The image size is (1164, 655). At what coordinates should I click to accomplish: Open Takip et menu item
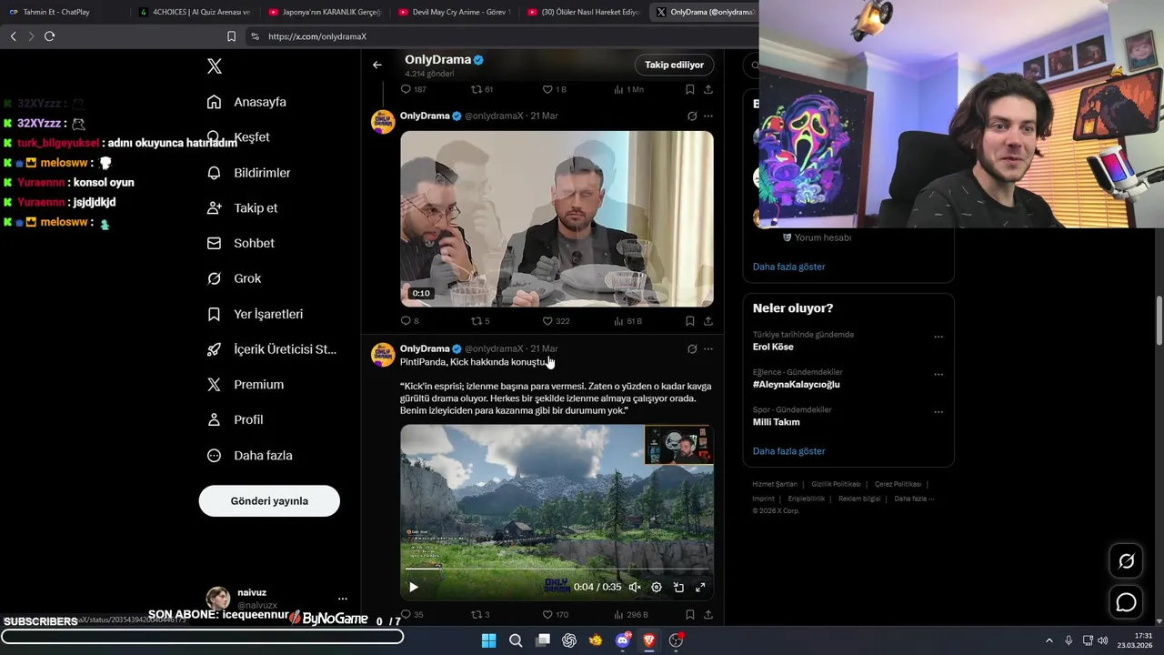pos(242,208)
